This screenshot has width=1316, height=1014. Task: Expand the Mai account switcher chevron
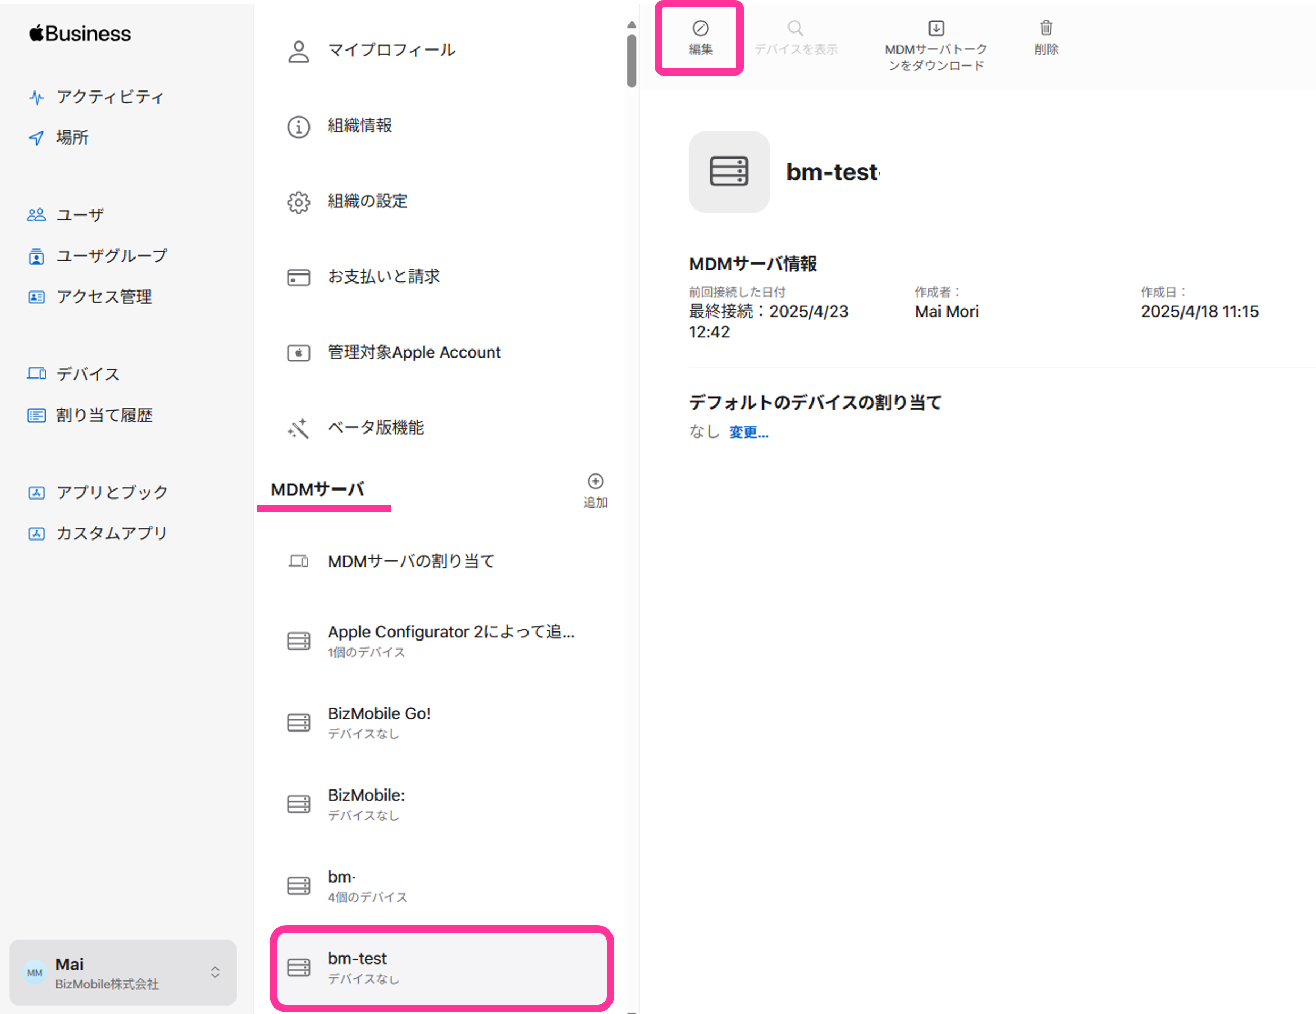pyautogui.click(x=215, y=972)
